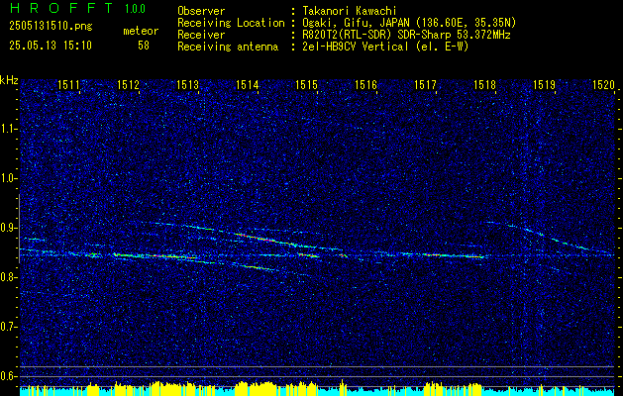Click the gray vertical frequency range bar
The image size is (623, 396).
coord(19,229)
